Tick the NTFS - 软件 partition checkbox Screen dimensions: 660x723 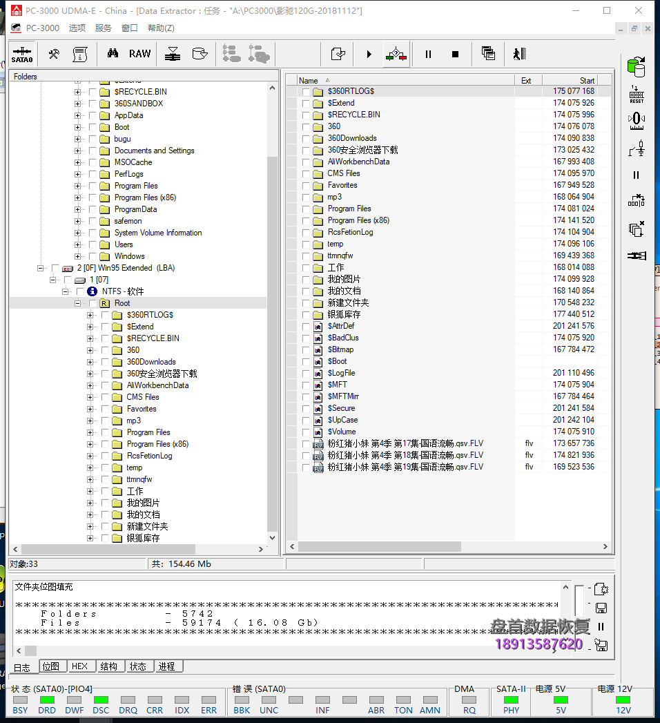coord(80,291)
